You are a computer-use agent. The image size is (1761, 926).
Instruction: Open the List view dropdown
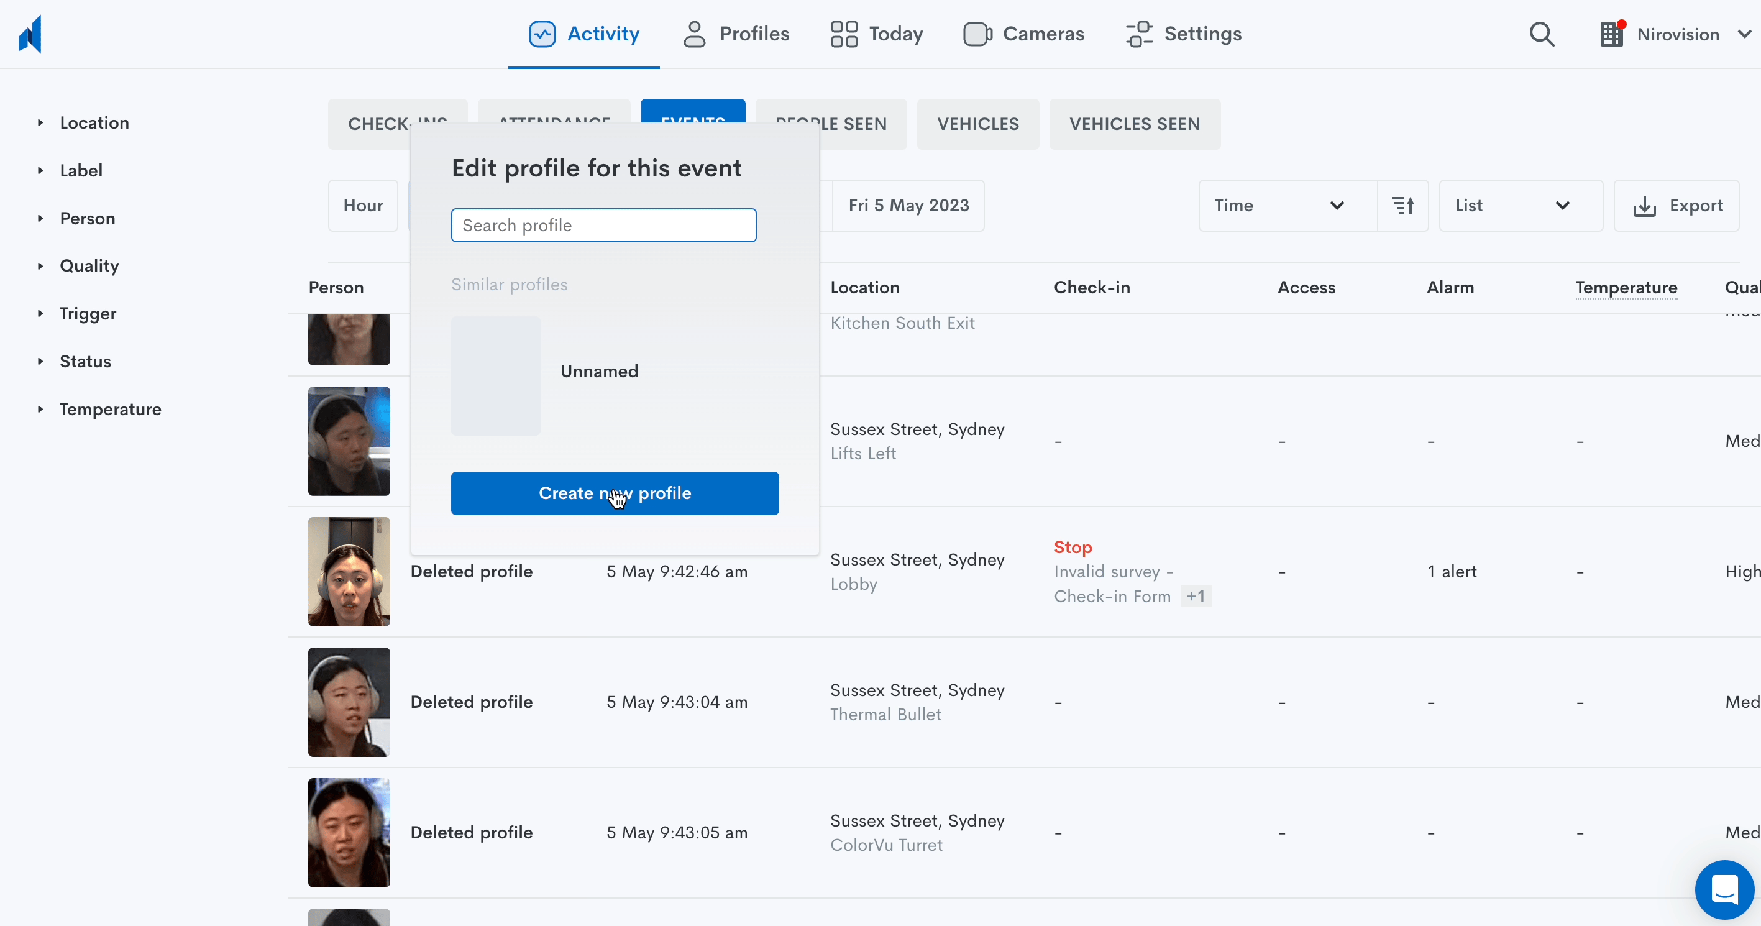tap(1521, 206)
